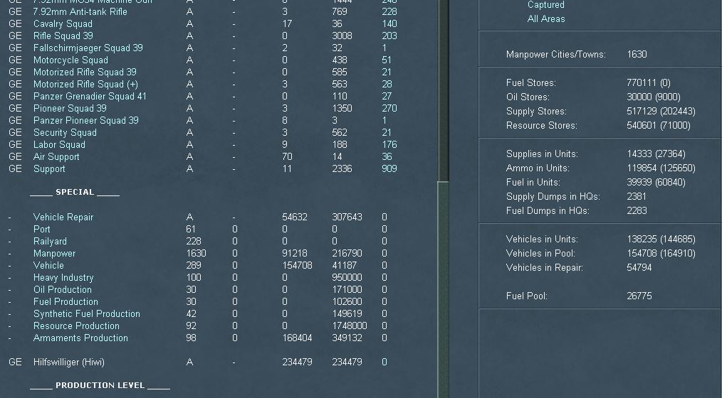
Task: Open Pioneer Squad 39 entry
Action: pyautogui.click(x=70, y=109)
